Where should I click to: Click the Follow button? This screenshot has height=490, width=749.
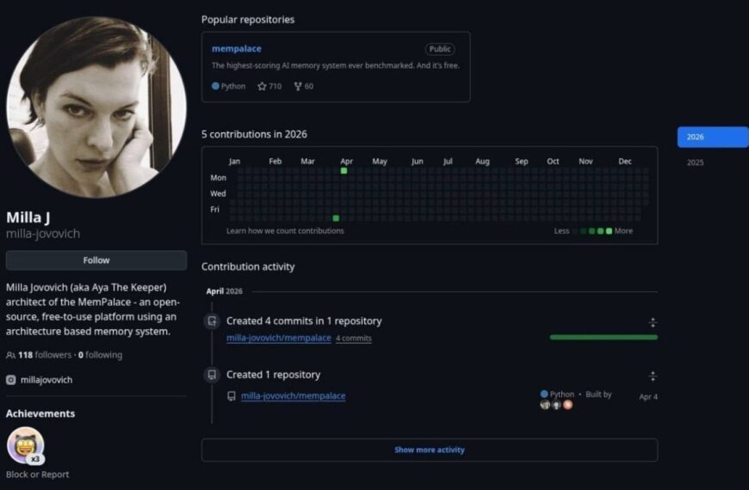coord(96,260)
